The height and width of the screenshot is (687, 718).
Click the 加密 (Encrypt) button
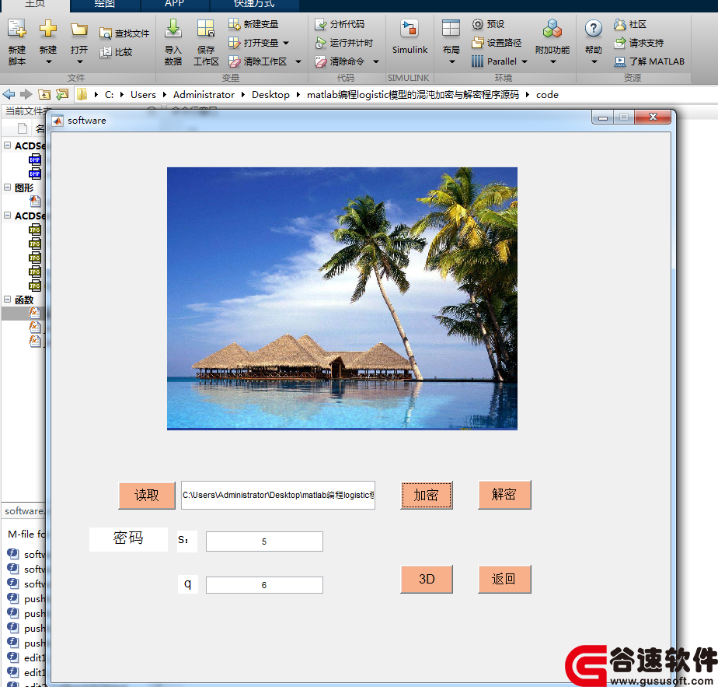[x=427, y=496]
